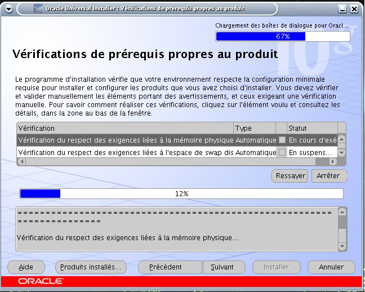Open the Aide help button
Image resolution: width=365 pixels, height=292 pixels.
[26, 267]
